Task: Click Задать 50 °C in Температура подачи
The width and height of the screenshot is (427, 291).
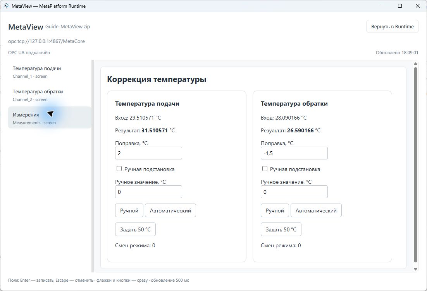Action: point(135,229)
